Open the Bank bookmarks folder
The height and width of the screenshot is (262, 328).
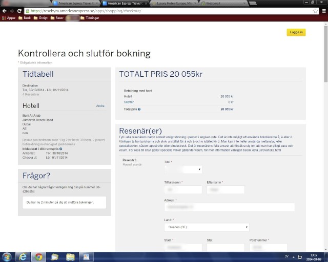tap(24, 18)
